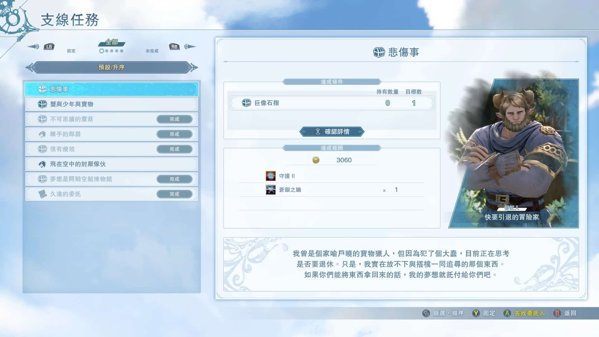599x337 pixels.
Task: Click left arrow of sort order bar
Action: pos(30,67)
